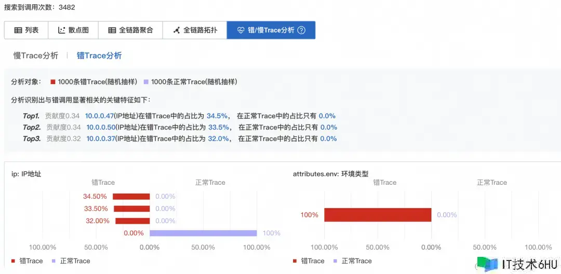Image resolution: width=561 pixels, height=274 pixels.
Task: Click the 10.0.0.47 IP address link
Action: click(99, 116)
